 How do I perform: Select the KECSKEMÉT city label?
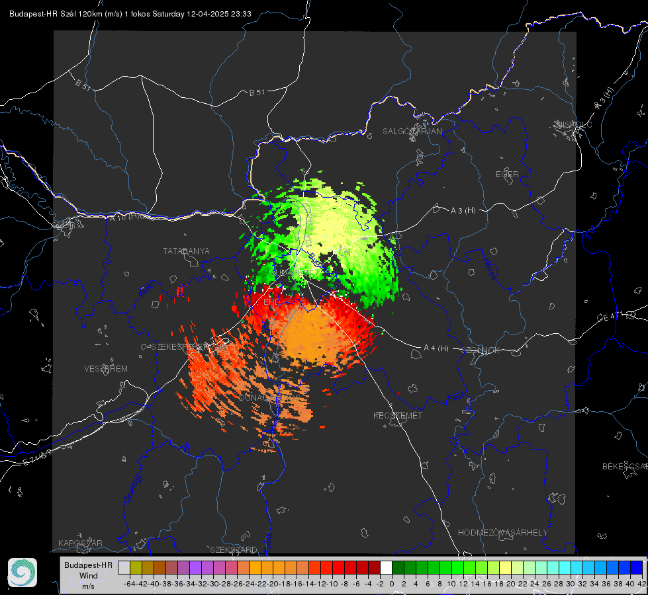pos(398,415)
